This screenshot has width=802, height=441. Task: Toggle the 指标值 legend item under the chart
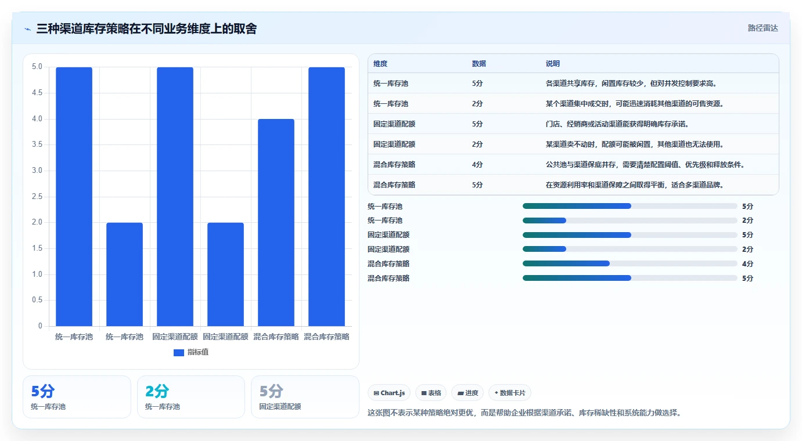pyautogui.click(x=191, y=352)
